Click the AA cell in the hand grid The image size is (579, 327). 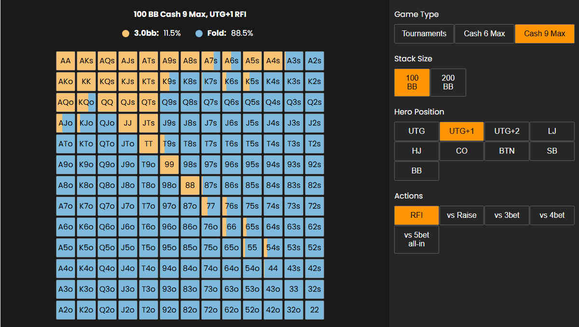(x=65, y=60)
